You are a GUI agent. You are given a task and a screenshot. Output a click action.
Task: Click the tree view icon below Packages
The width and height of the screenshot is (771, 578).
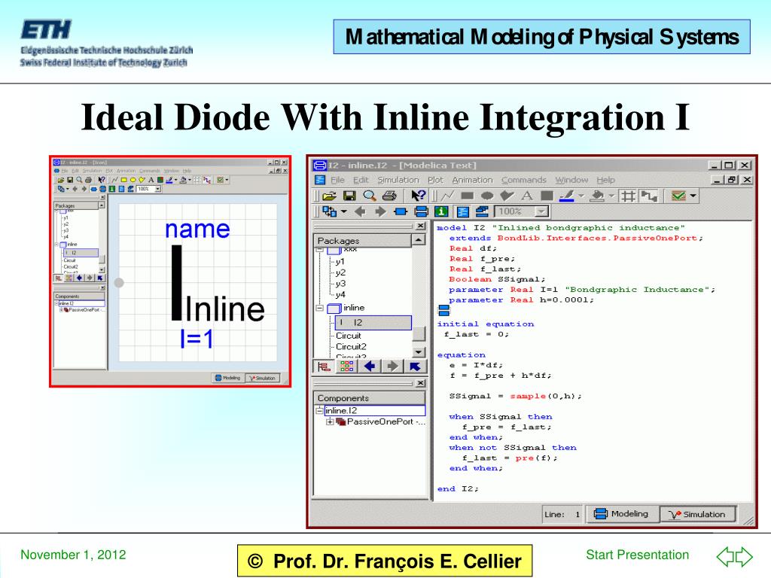coord(324,367)
